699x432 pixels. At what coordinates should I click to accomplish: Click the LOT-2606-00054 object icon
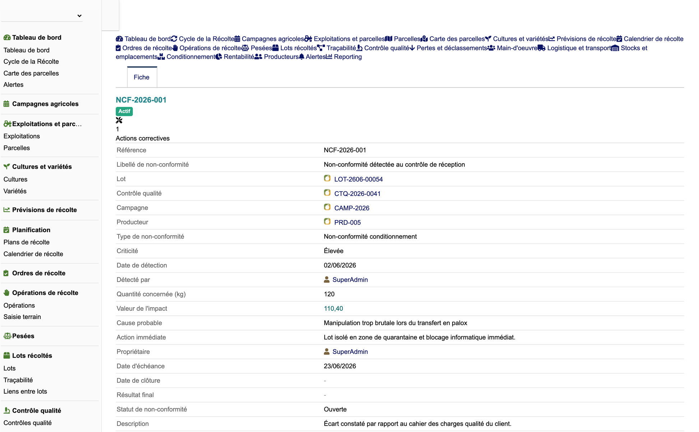pos(327,178)
